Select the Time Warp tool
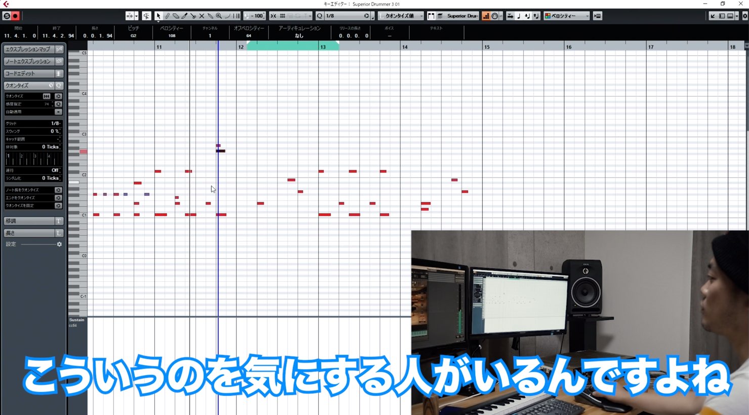The width and height of the screenshot is (749, 415). (x=236, y=16)
